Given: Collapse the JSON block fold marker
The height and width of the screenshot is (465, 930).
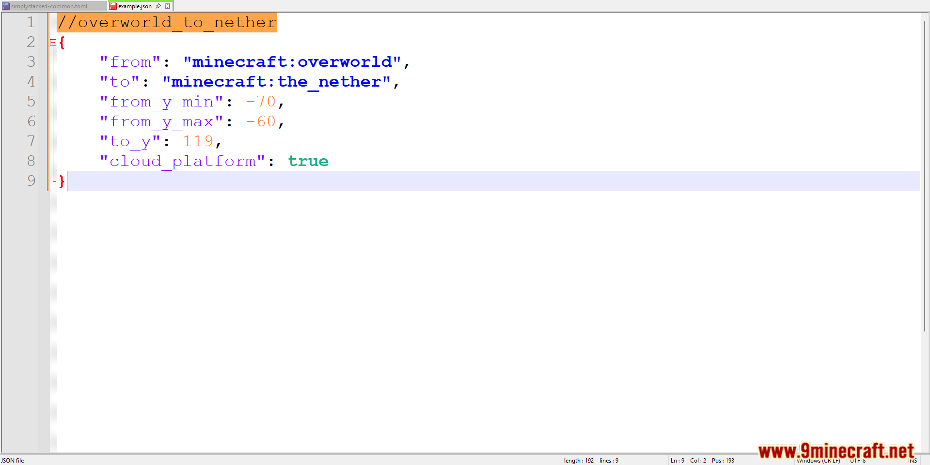Looking at the screenshot, I should 53,43.
